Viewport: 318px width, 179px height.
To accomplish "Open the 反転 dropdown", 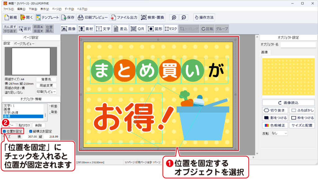I will pyautogui.click(x=279, y=133).
